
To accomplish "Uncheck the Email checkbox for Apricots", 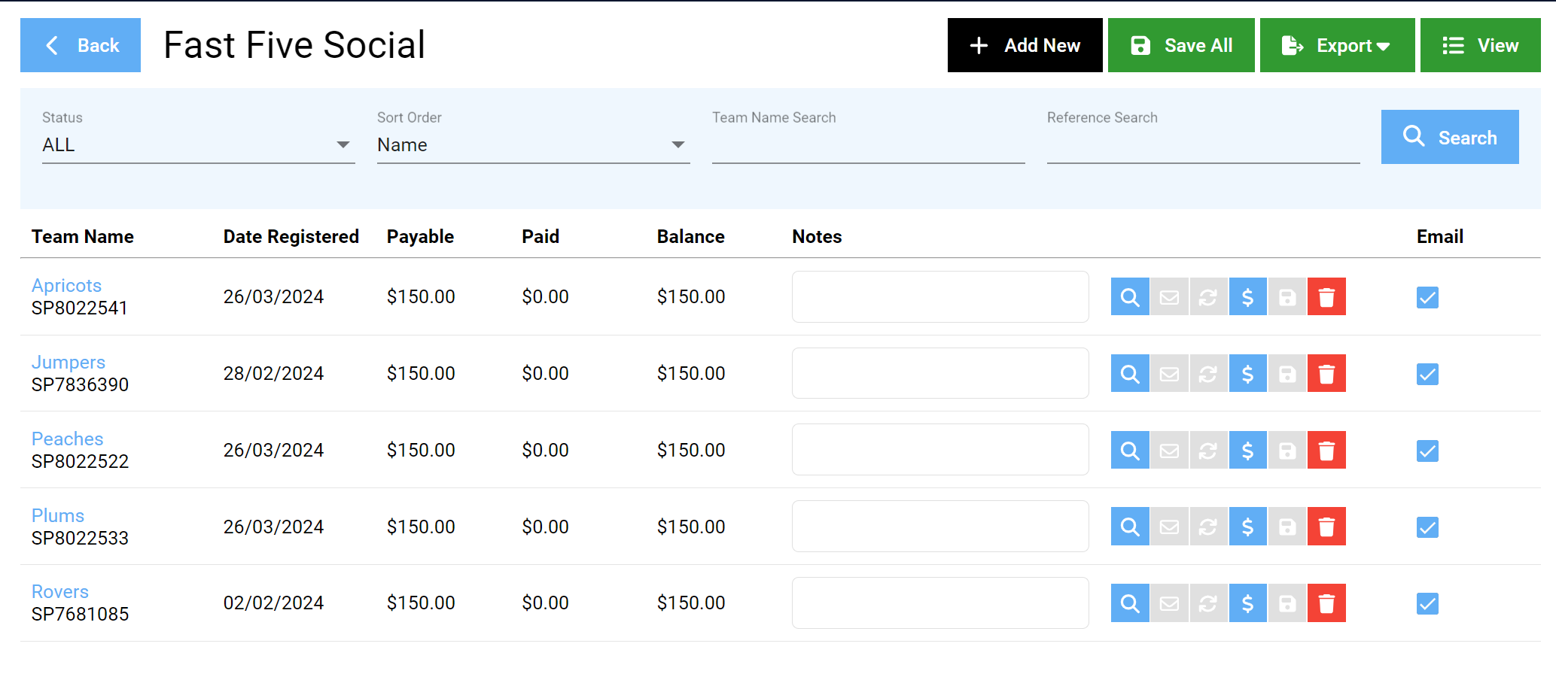I will [x=1427, y=297].
